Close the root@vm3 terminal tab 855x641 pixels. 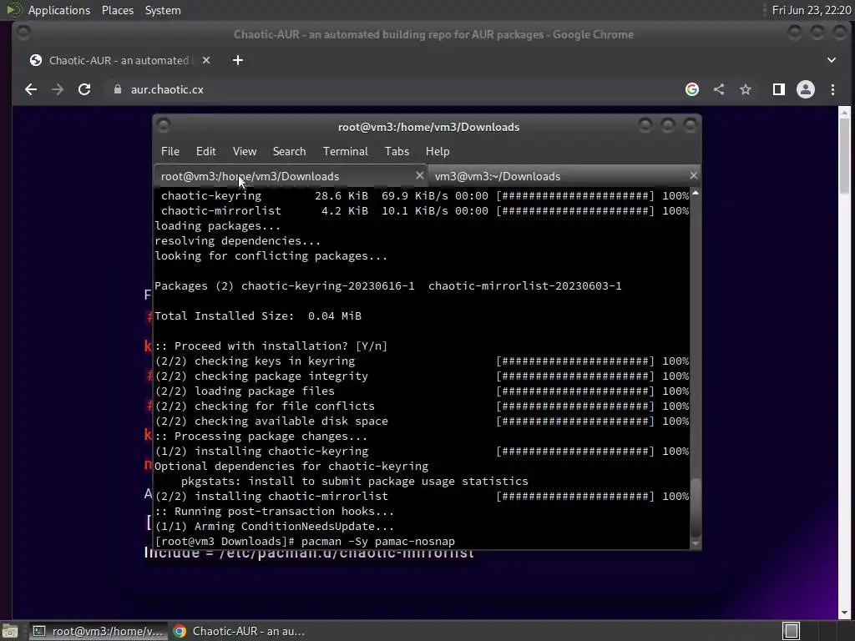pyautogui.click(x=419, y=175)
